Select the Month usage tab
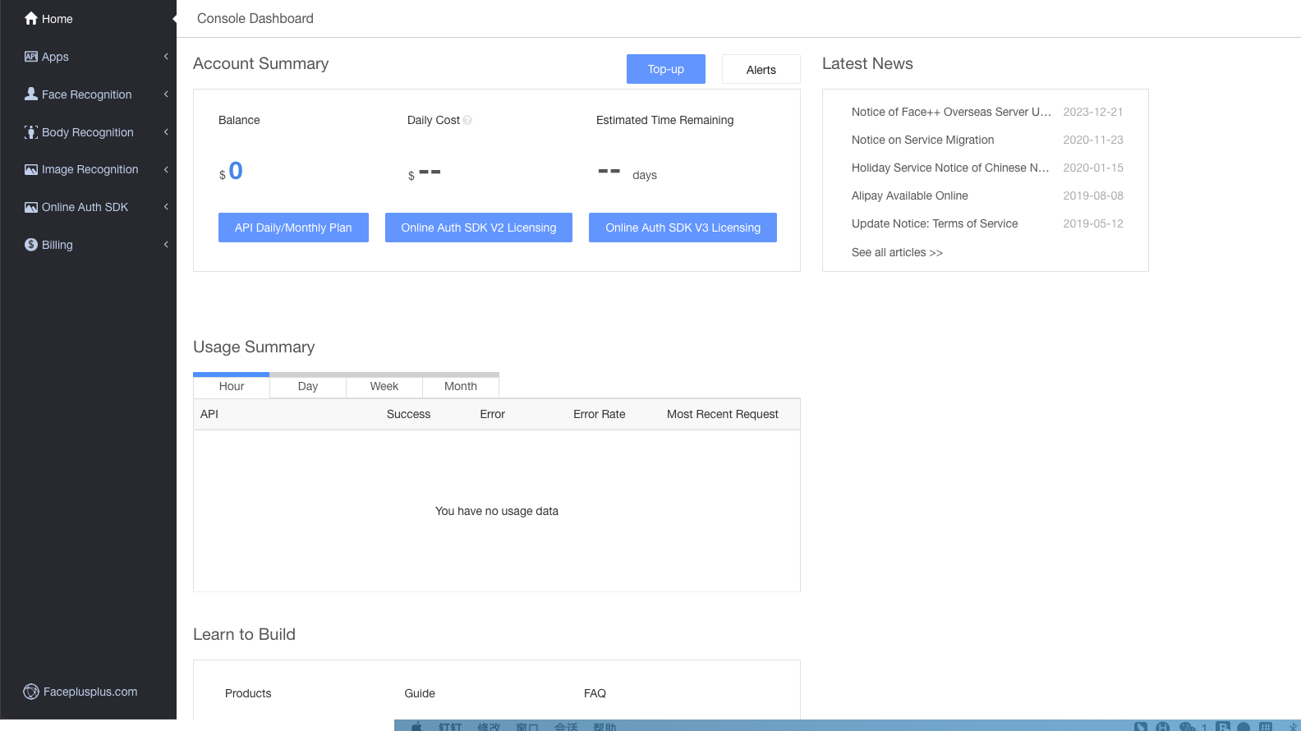Image resolution: width=1301 pixels, height=731 pixels. [x=460, y=386]
